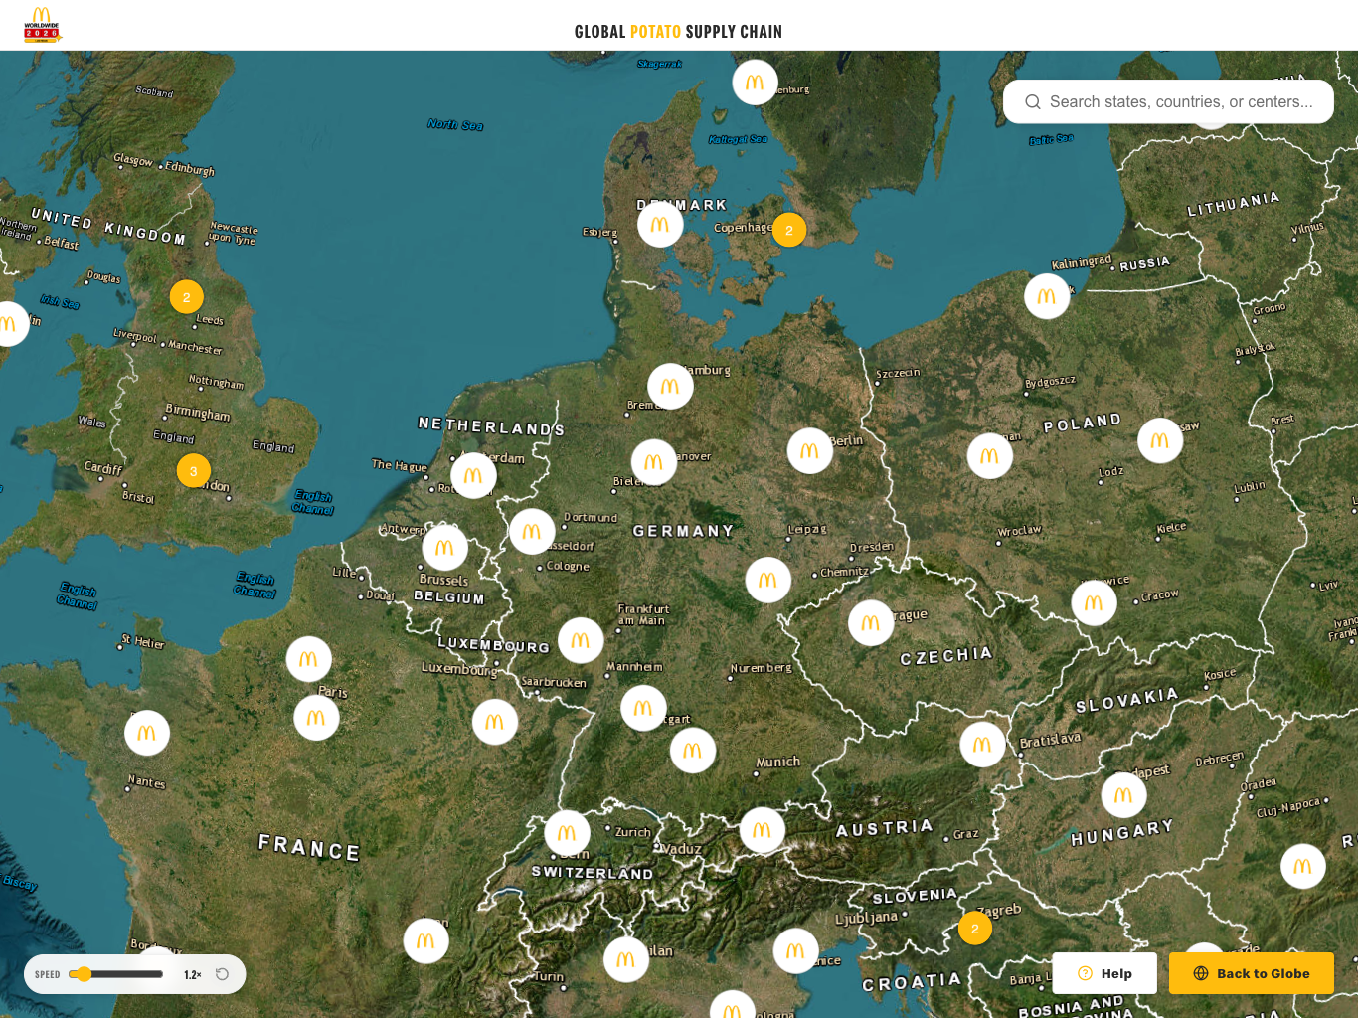Select the McDonald's marker near Dusseldorf
The image size is (1358, 1018).
pyautogui.click(x=532, y=532)
